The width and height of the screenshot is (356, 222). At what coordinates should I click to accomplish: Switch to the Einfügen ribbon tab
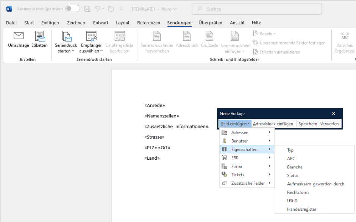pos(50,23)
